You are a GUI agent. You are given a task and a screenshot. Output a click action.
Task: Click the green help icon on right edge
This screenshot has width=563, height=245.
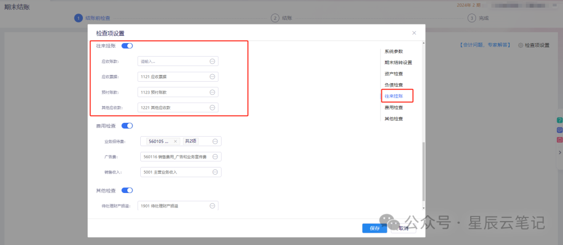tap(559, 120)
